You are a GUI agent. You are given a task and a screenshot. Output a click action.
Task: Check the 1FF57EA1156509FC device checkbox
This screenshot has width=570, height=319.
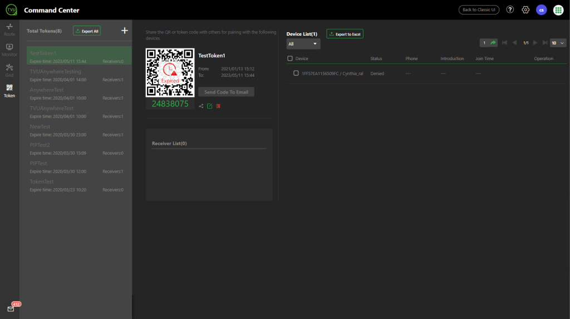tap(296, 73)
